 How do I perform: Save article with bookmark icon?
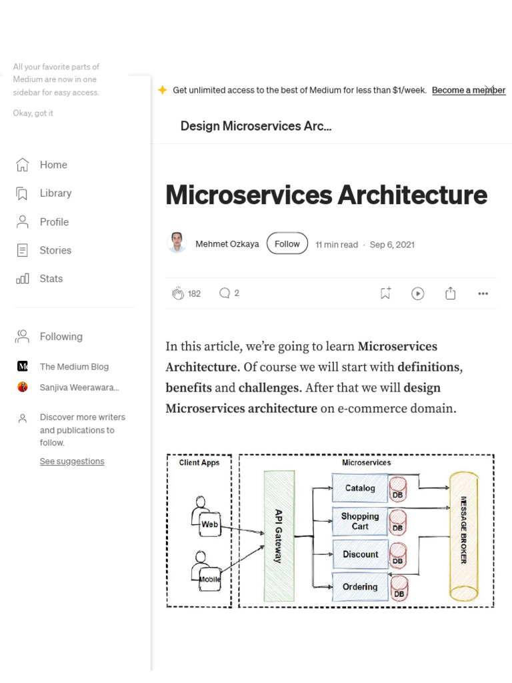click(385, 293)
